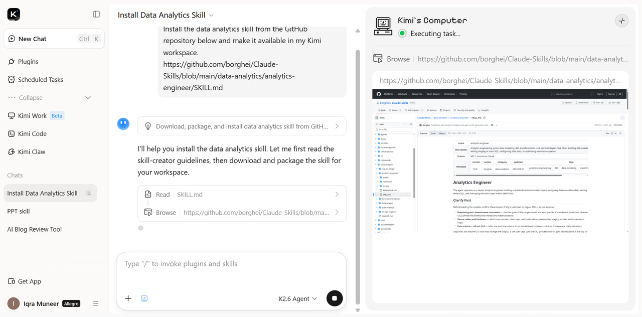The image size is (642, 317).
Task: Click the blue Kimi computer icon
Action: (x=144, y=298)
